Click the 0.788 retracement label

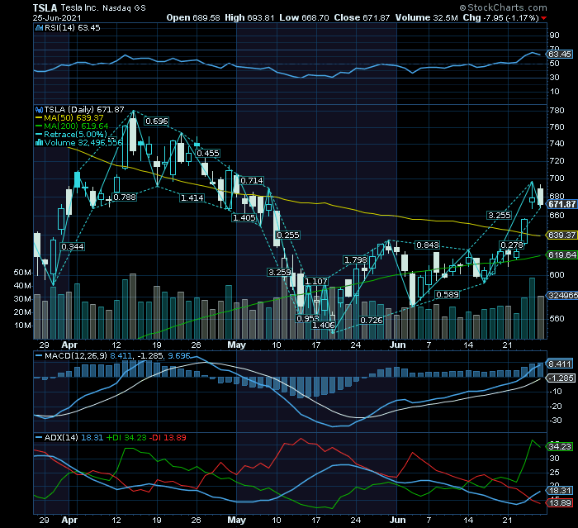click(x=125, y=197)
